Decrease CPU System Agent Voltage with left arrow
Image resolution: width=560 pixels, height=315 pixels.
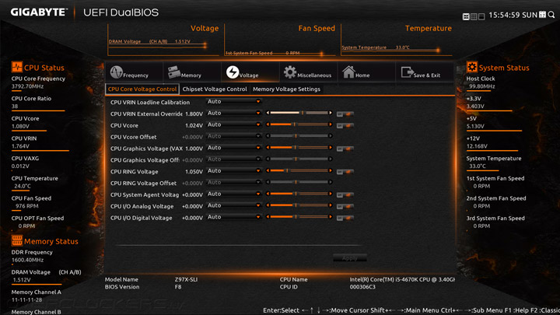pyautogui.click(x=268, y=194)
